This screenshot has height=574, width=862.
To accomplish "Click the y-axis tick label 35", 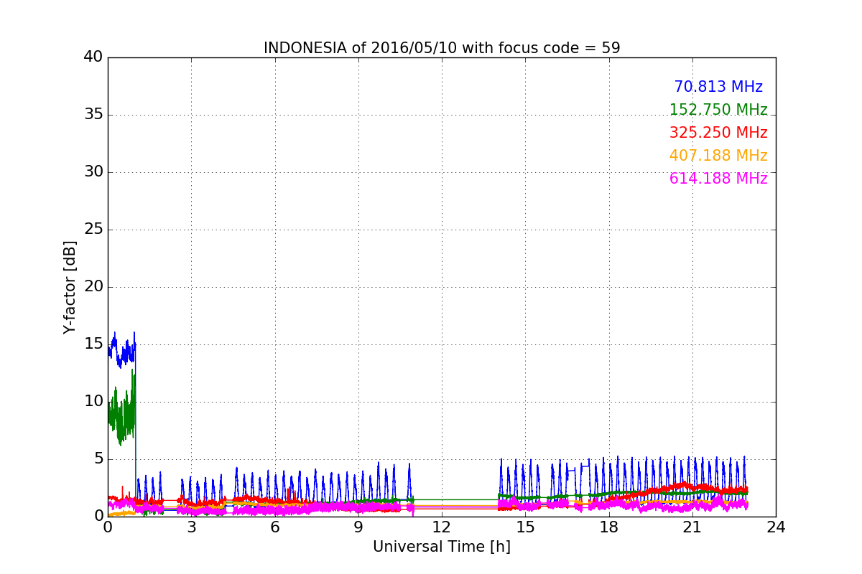I will point(93,114).
